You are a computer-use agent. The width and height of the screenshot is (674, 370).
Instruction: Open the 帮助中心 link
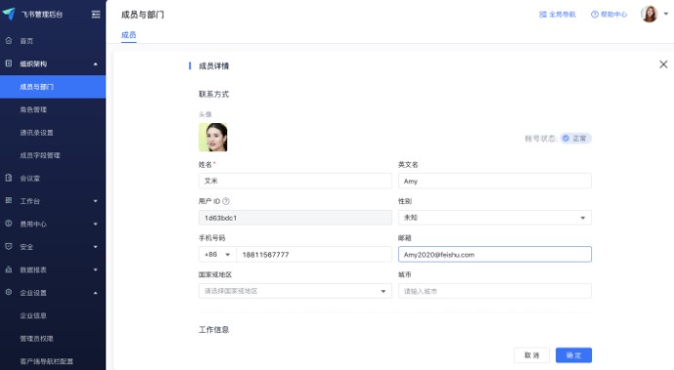tap(609, 15)
